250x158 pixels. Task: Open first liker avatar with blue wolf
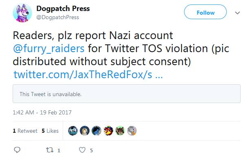73,131
